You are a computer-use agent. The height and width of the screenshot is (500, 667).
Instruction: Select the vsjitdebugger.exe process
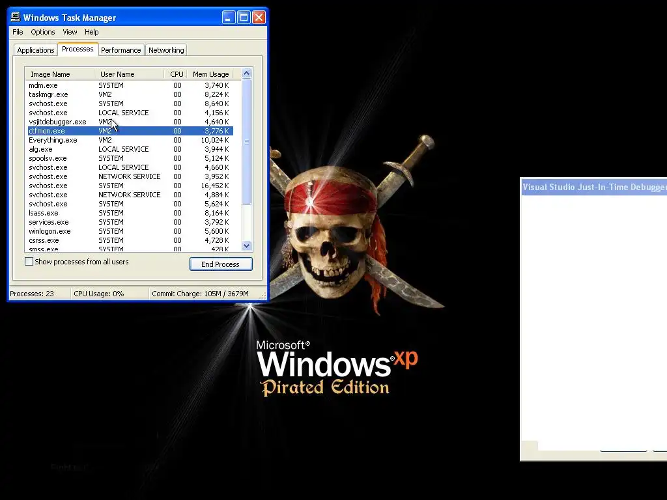point(129,122)
